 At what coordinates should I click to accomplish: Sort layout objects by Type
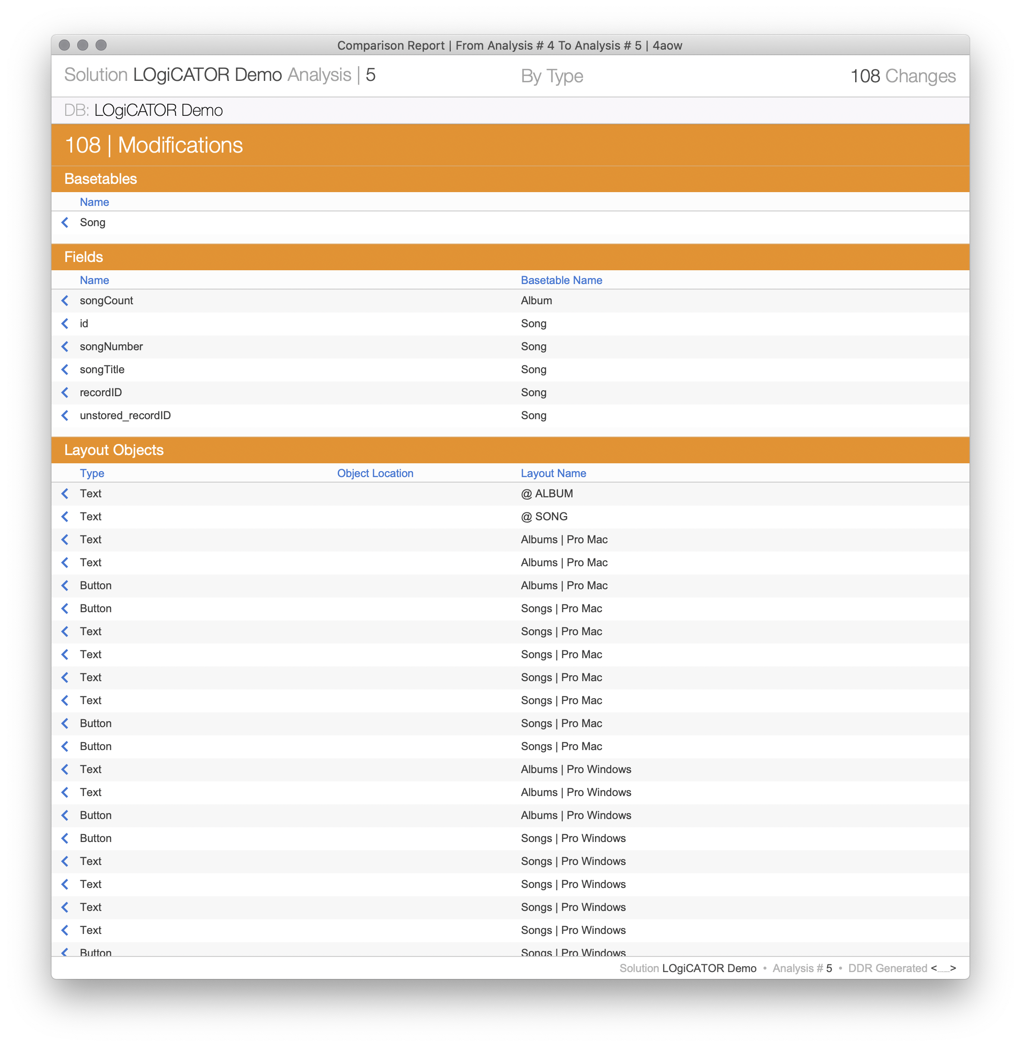92,473
